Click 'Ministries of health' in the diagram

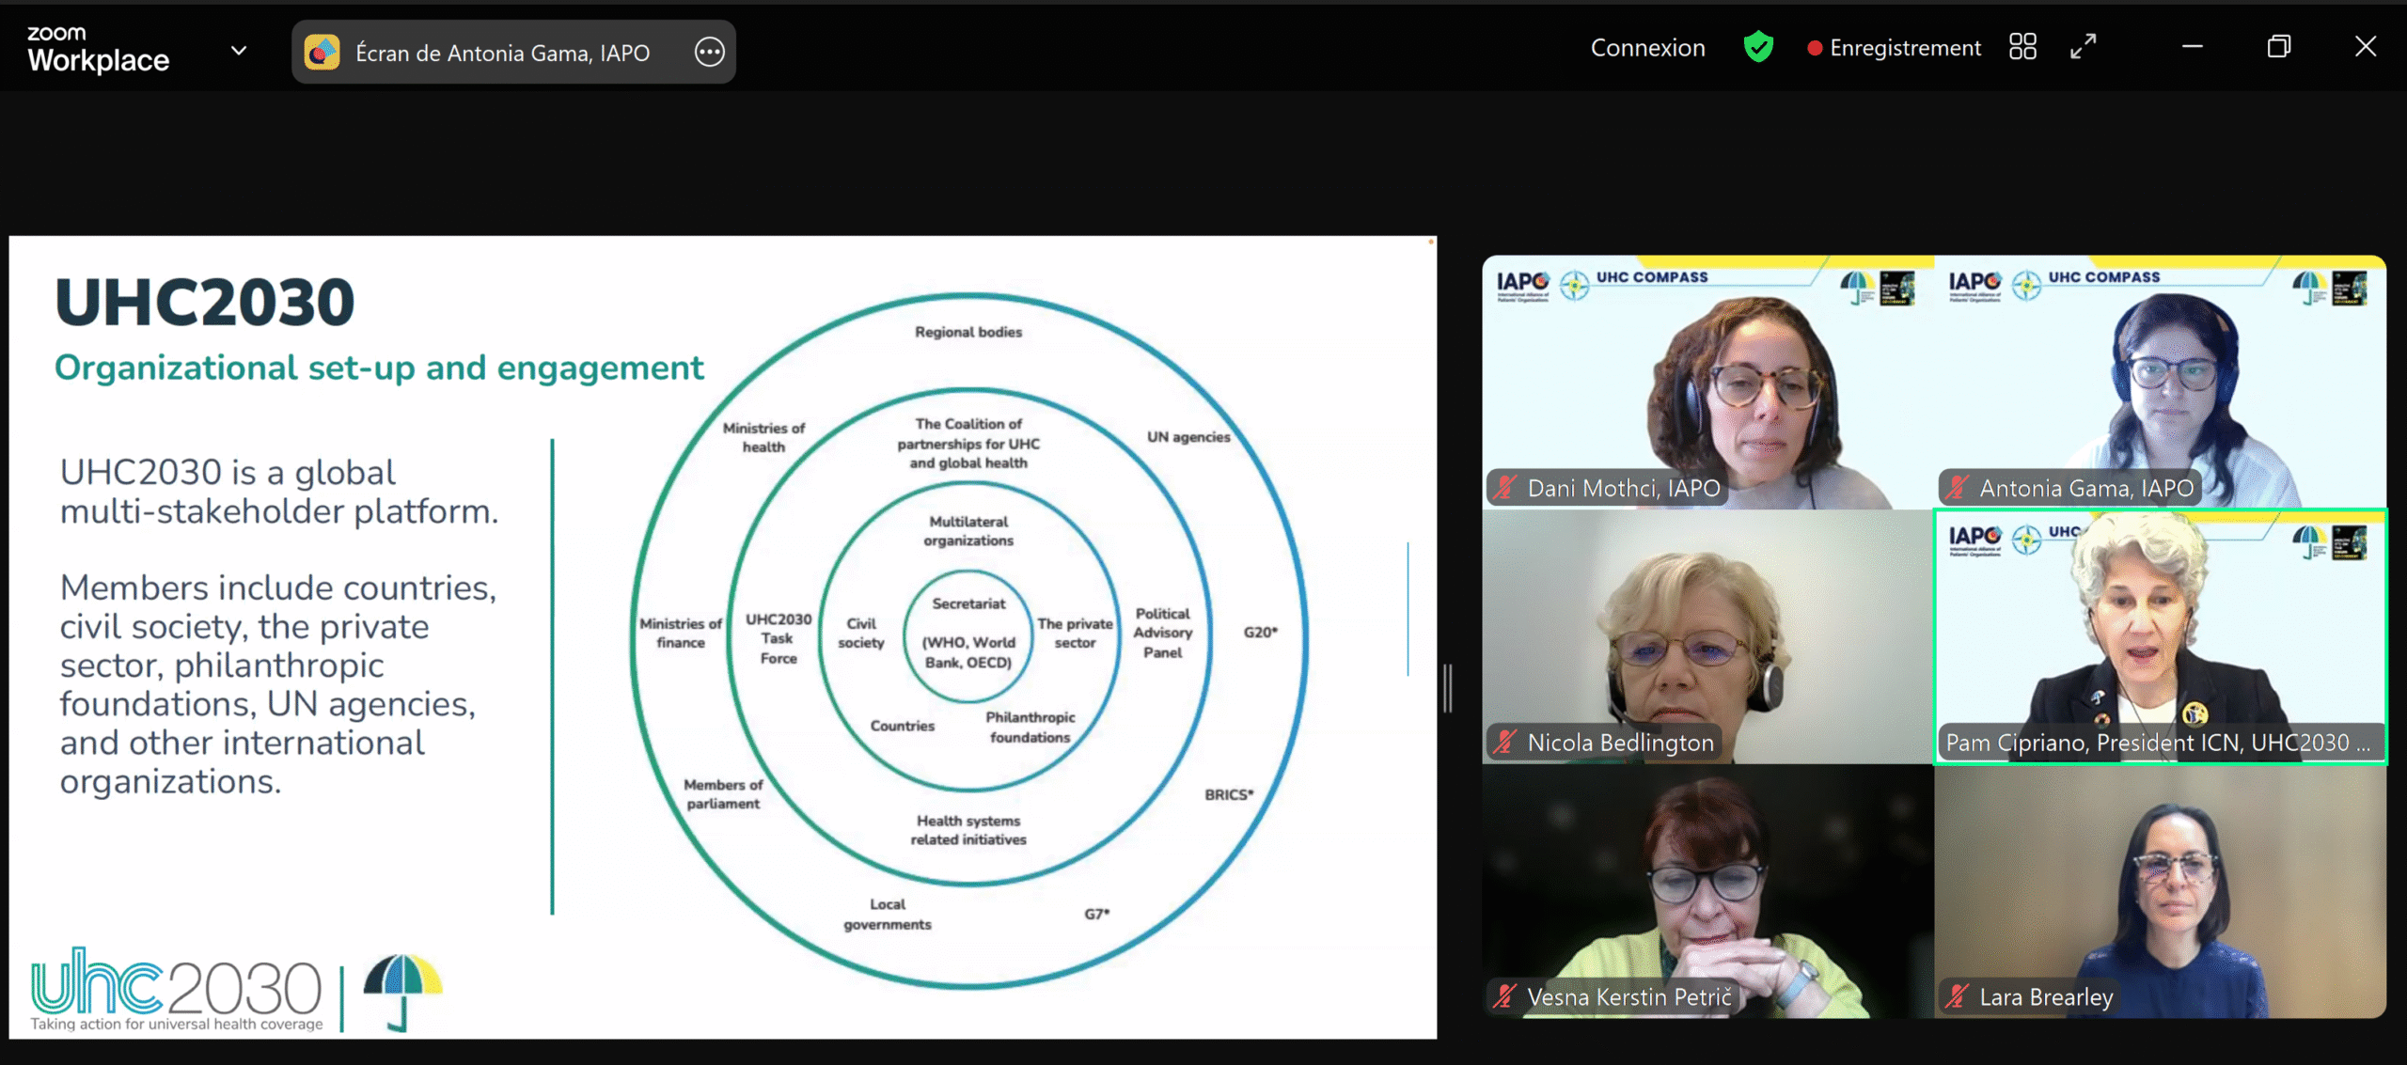(x=763, y=437)
